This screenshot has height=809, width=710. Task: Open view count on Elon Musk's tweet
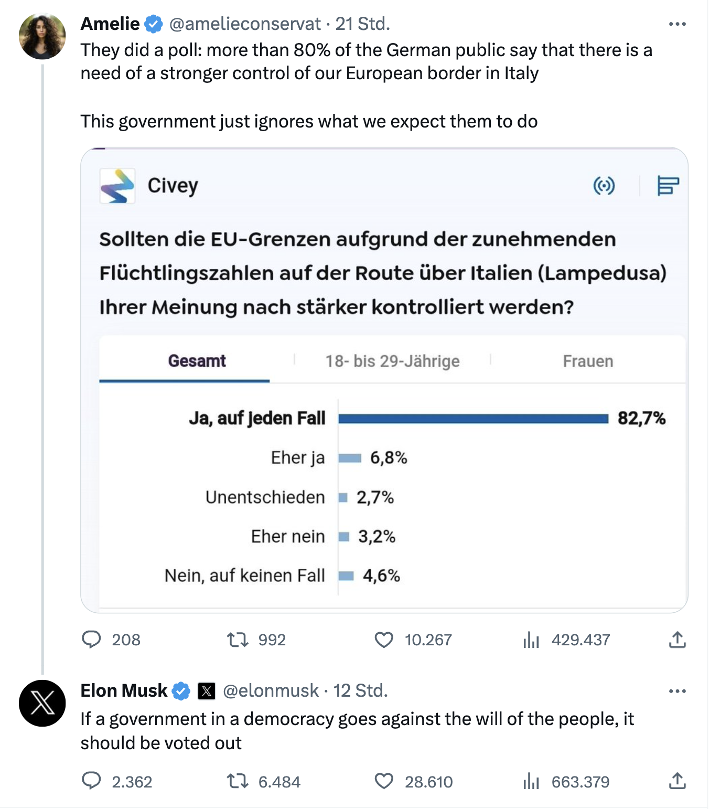tap(531, 782)
